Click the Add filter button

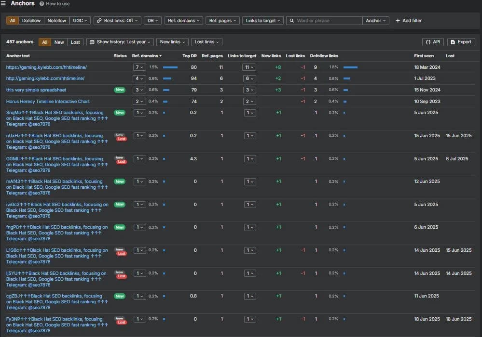coord(409,21)
